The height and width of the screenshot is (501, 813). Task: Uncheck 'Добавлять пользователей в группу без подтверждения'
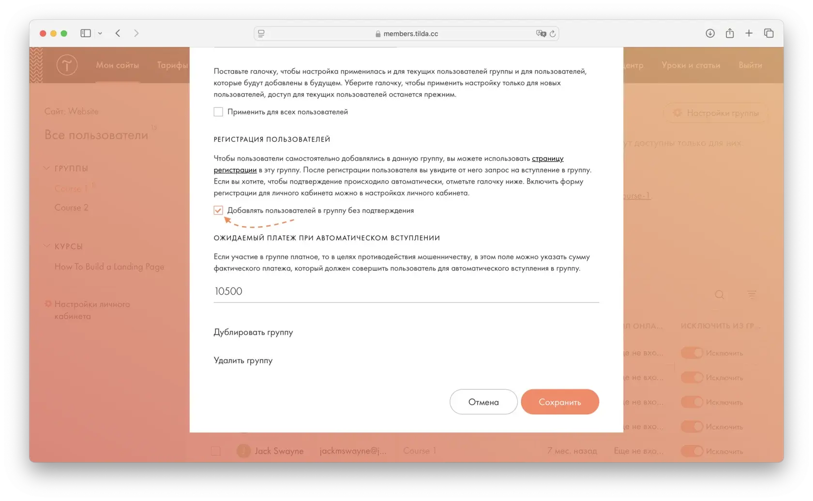click(218, 210)
